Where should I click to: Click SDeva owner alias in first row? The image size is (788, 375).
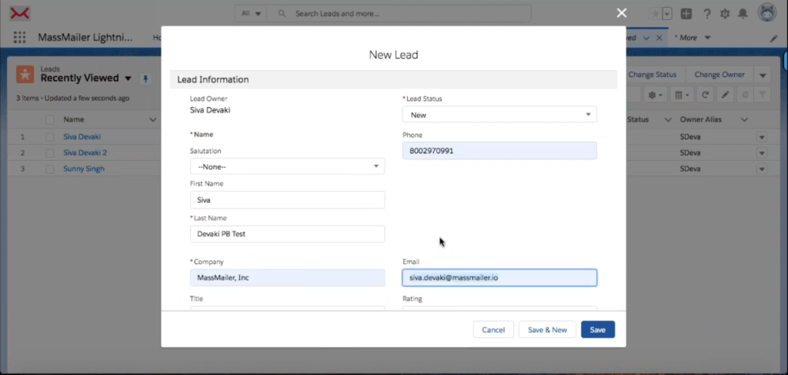[x=690, y=137]
